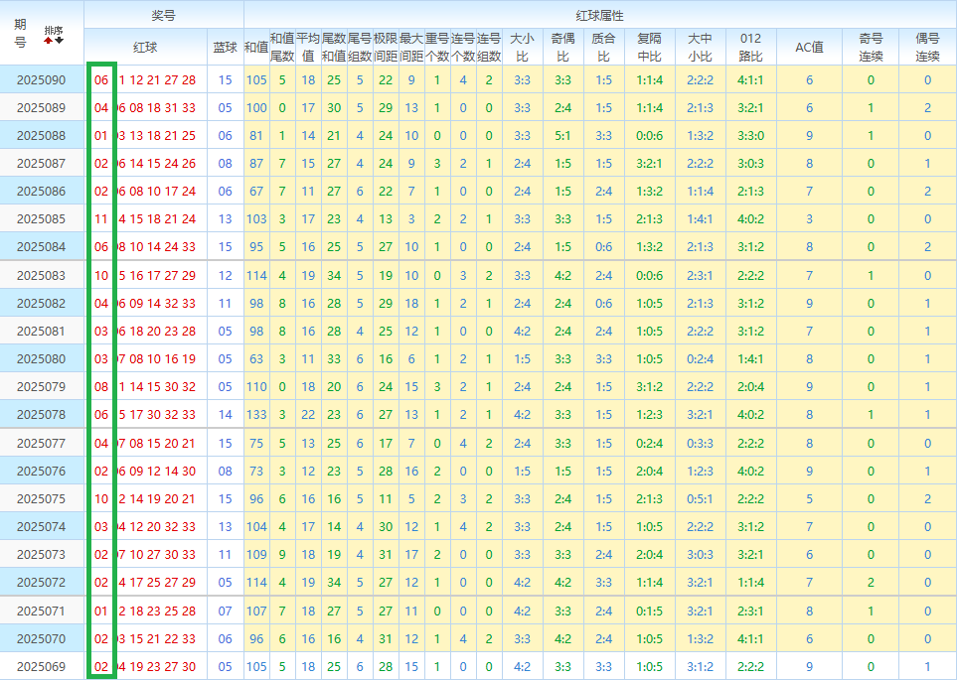Select the 012路比 column header
The image size is (957, 680).
point(750,47)
